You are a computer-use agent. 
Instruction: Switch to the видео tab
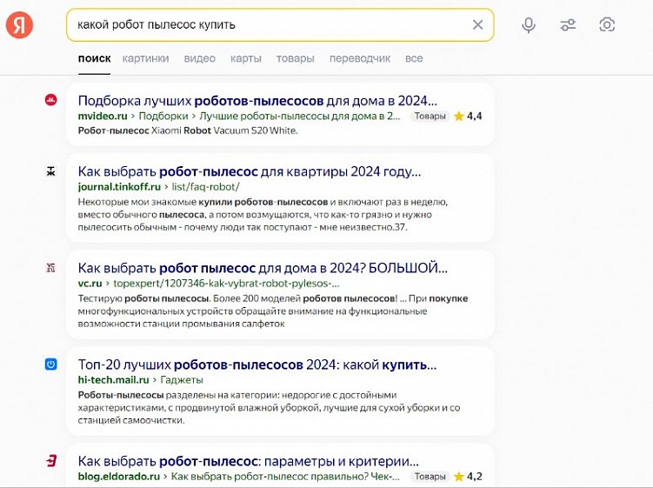[199, 58]
